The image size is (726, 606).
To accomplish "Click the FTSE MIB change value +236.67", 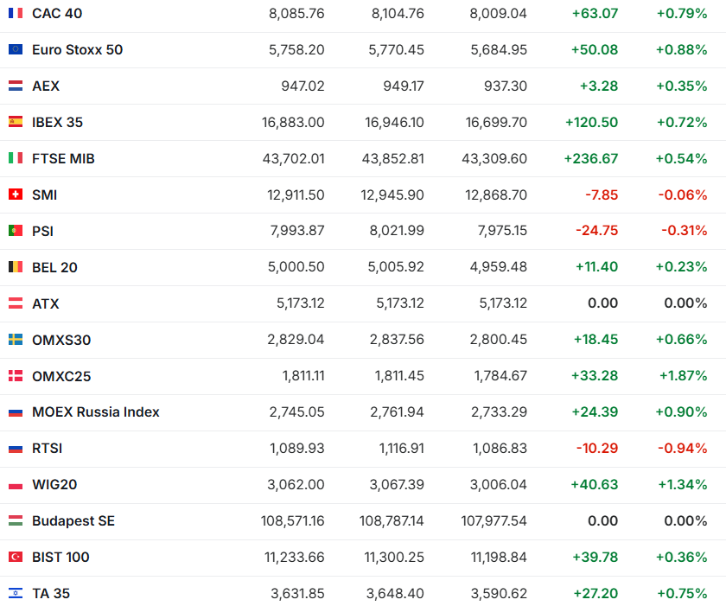I will [x=590, y=159].
